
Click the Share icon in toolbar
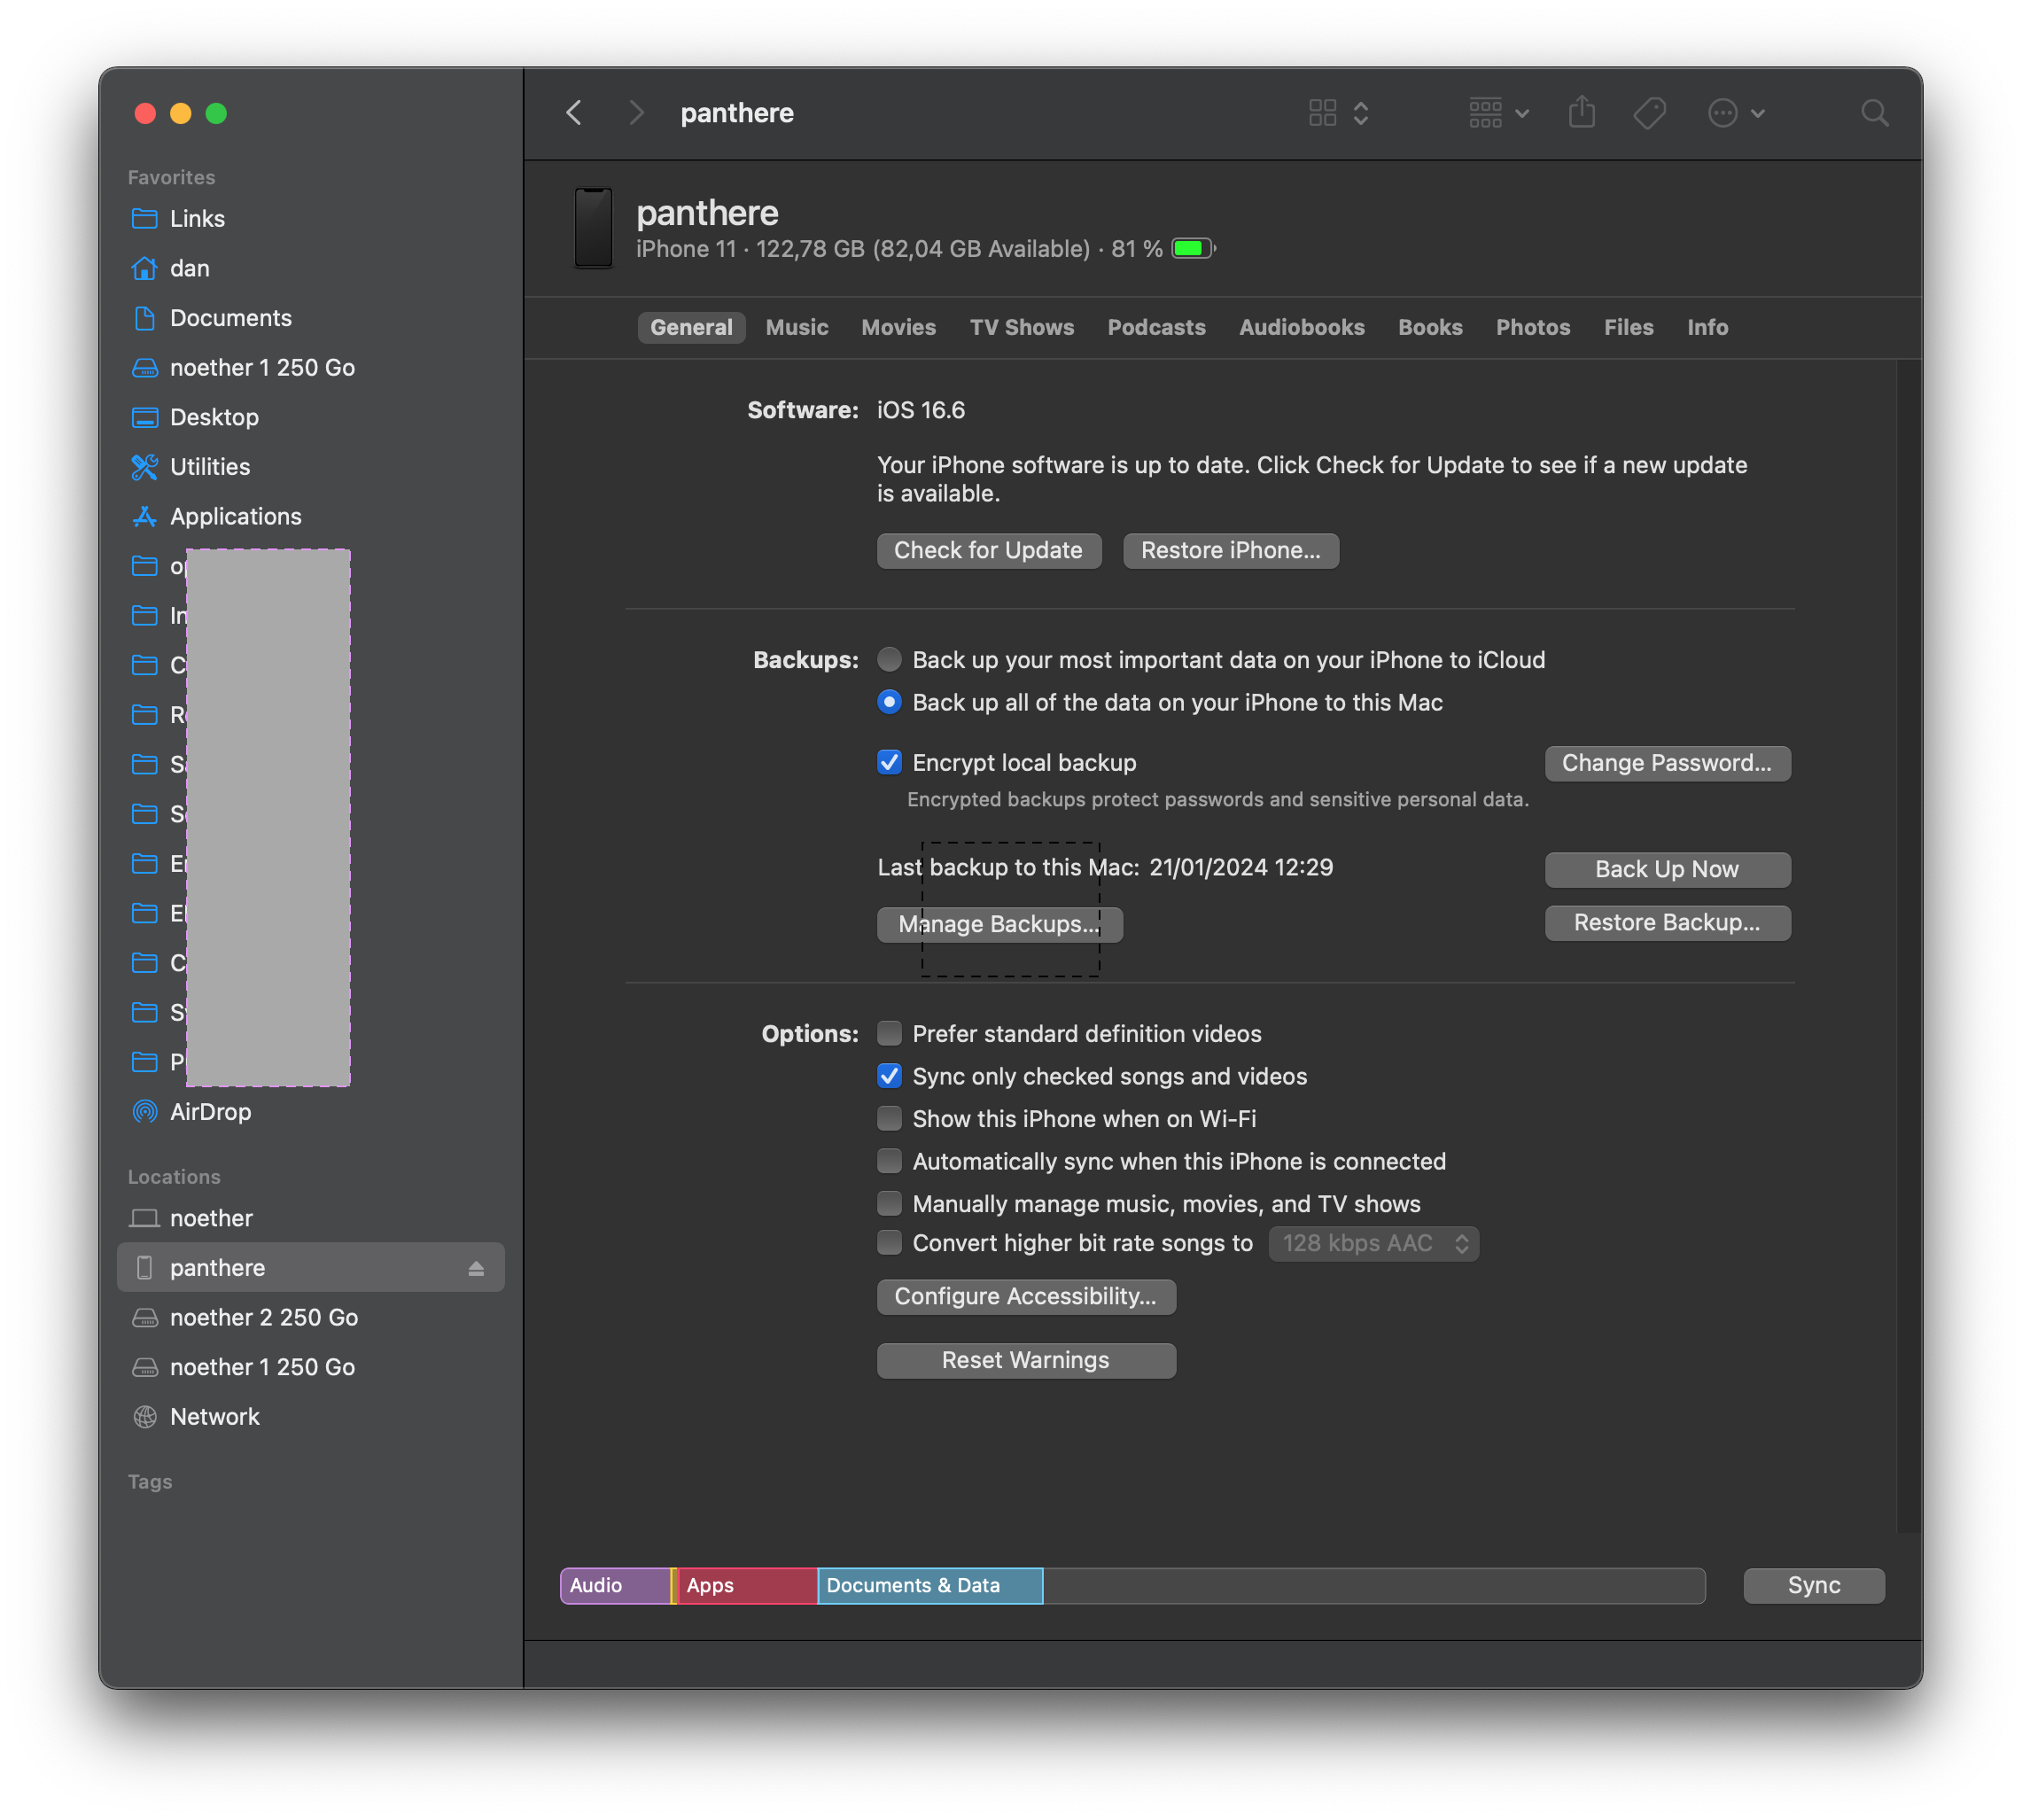click(x=1581, y=113)
